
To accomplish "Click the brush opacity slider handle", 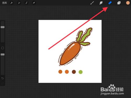I will [x=3, y=54].
